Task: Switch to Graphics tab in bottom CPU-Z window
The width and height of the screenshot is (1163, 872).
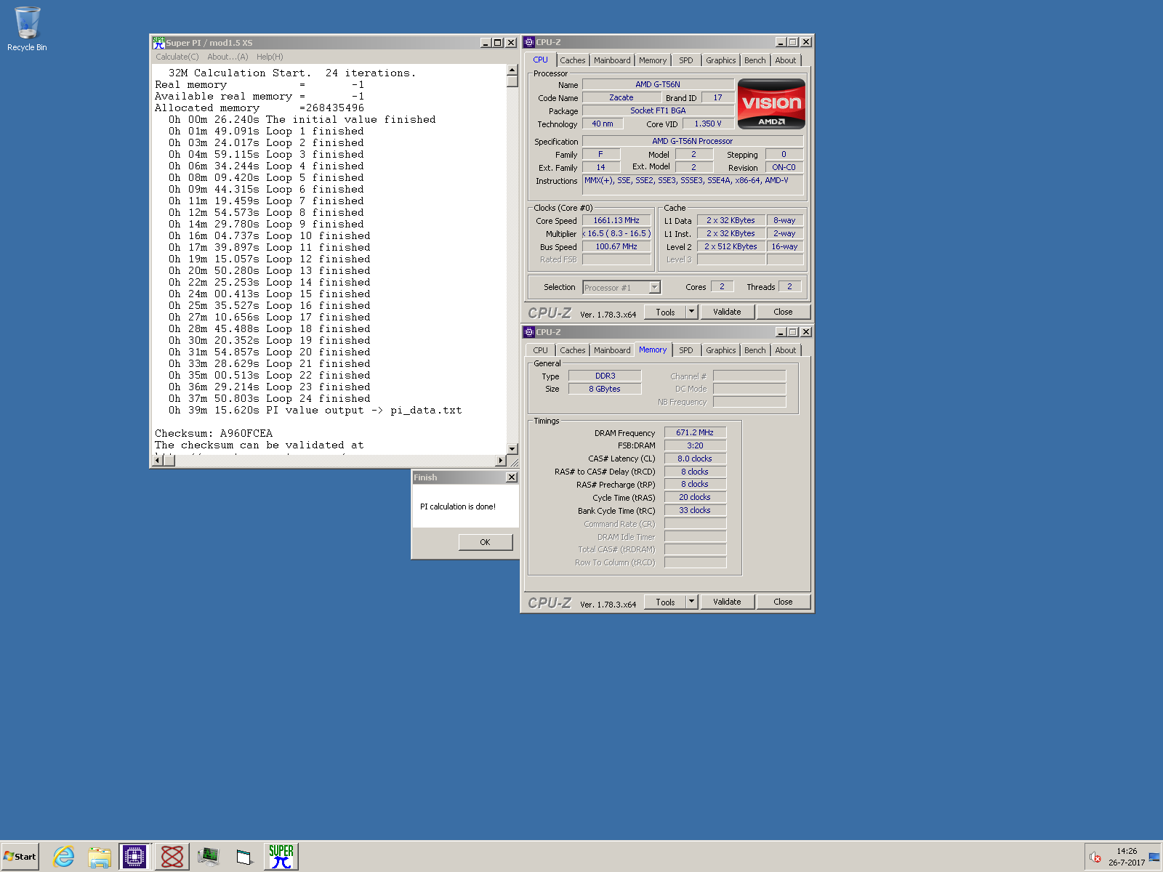Action: click(721, 350)
